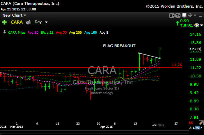Select the F scale toggle
204x135 pixels.
201,128
